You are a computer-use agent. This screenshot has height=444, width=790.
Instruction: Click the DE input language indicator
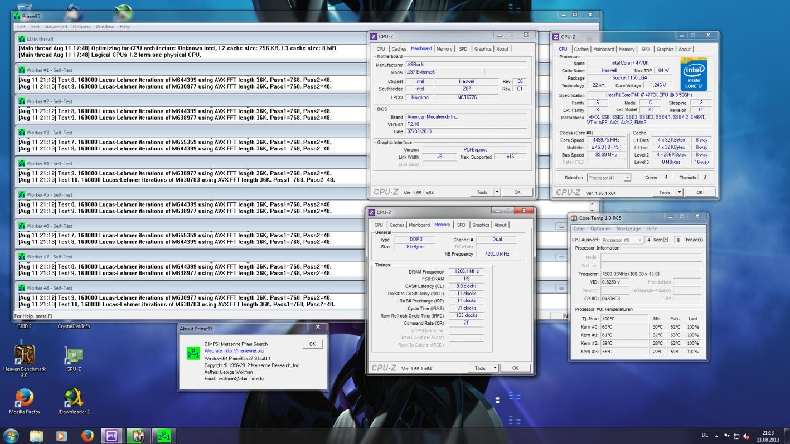click(x=706, y=436)
